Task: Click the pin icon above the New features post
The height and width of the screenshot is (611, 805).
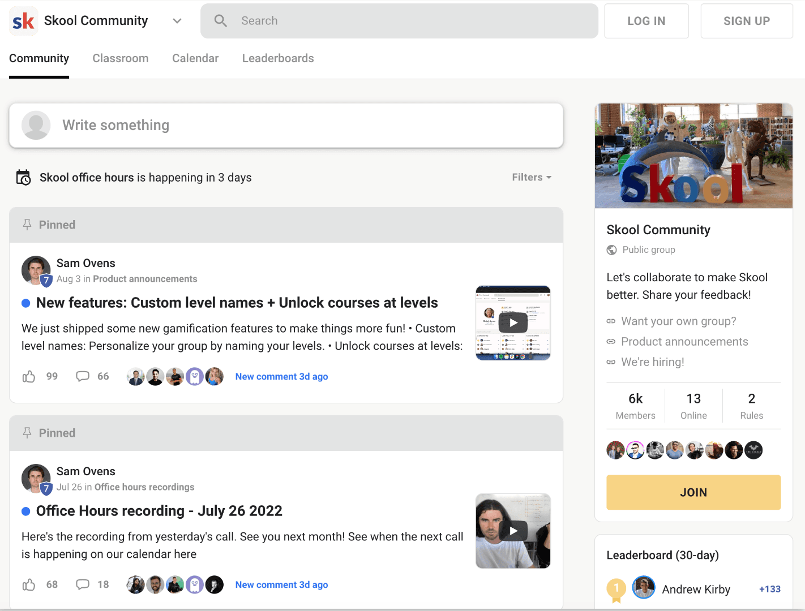Action: tap(27, 225)
